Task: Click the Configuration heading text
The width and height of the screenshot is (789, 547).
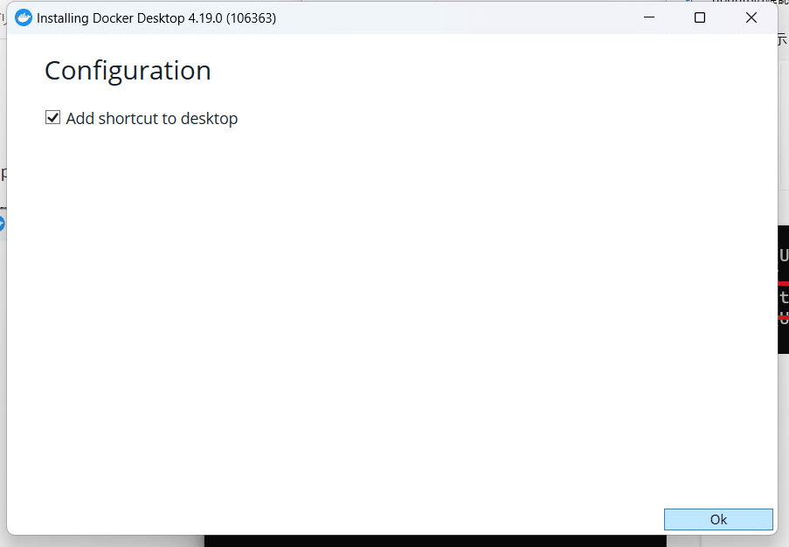Action: (128, 71)
